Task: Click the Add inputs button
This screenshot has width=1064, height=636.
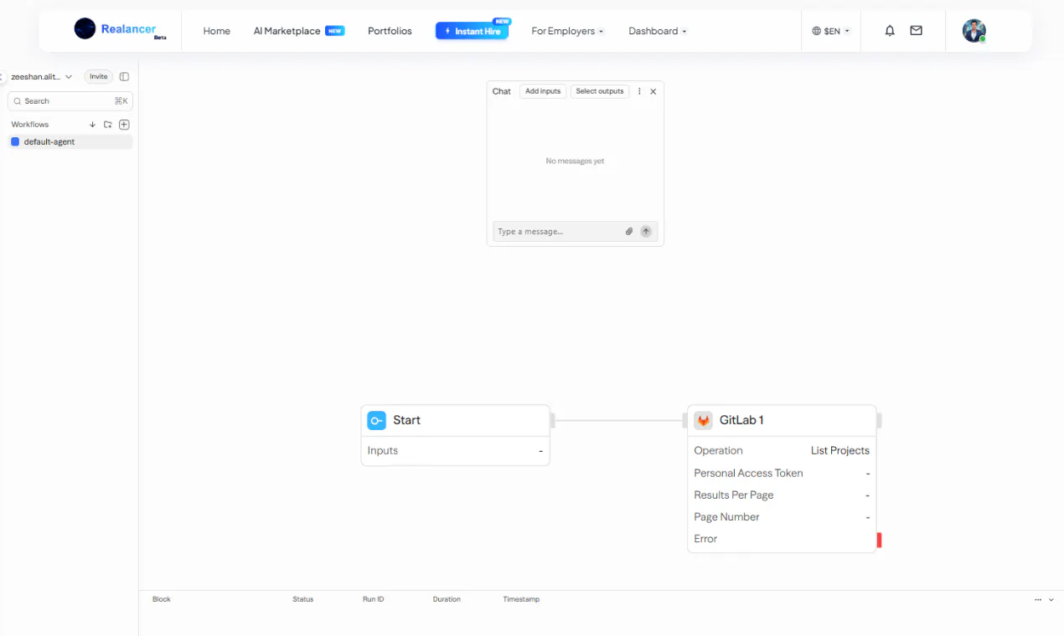Action: tap(543, 91)
